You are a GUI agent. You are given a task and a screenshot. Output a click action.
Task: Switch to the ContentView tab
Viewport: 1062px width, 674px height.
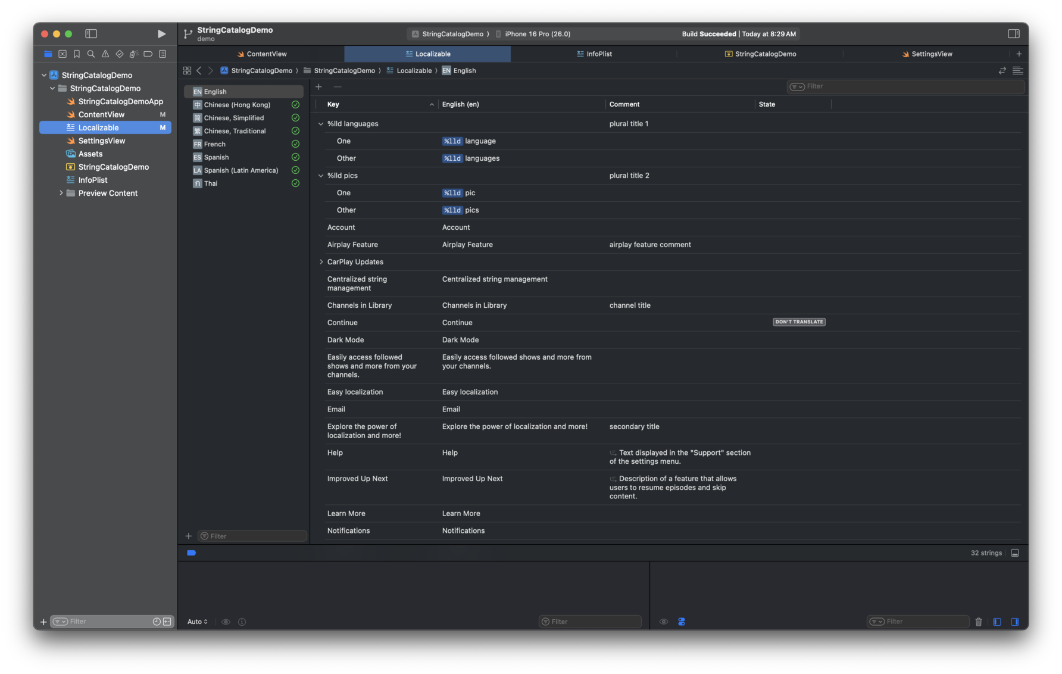[262, 54]
